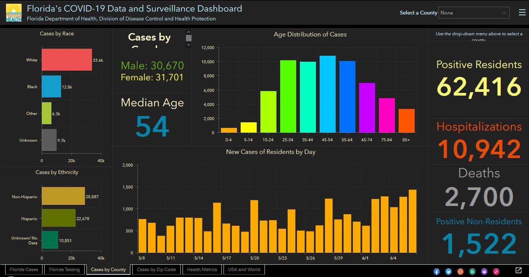The image size is (529, 277).
Task: Click the Florida Health logo
Action: tap(14, 13)
